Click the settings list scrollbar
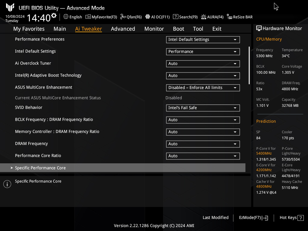The width and height of the screenshot is (308, 231). pos(249,65)
